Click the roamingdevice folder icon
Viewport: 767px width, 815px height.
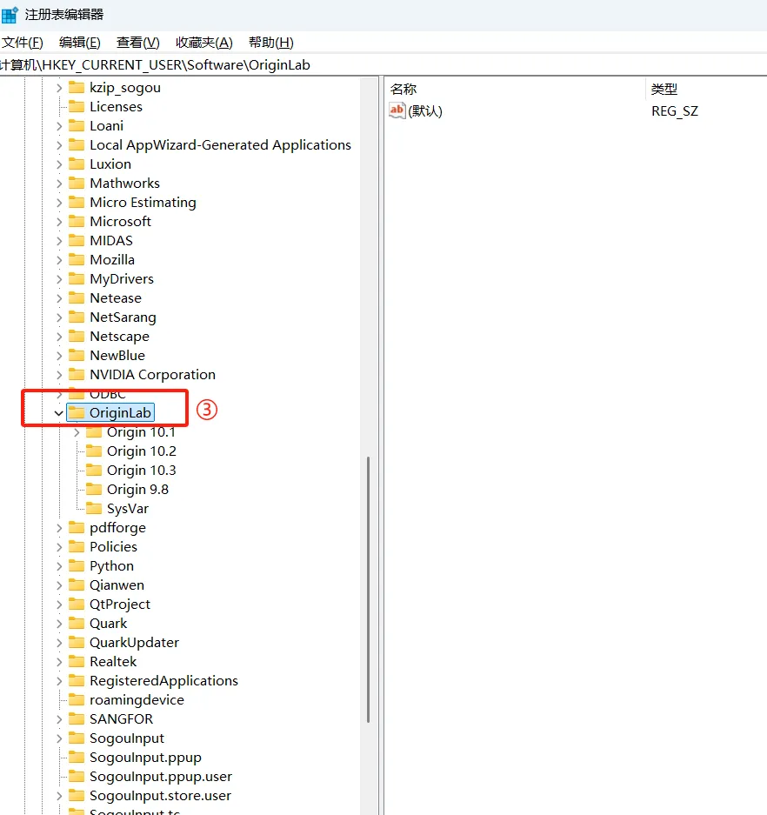(77, 699)
